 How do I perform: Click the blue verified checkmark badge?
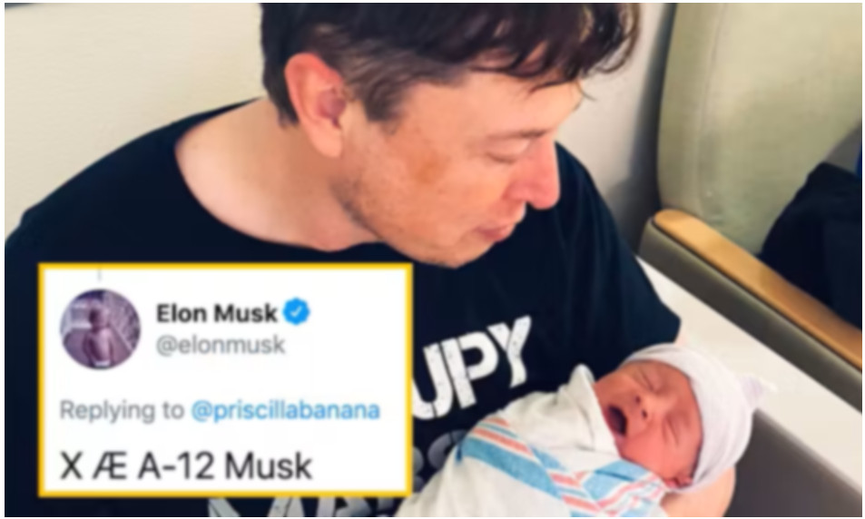click(x=296, y=311)
